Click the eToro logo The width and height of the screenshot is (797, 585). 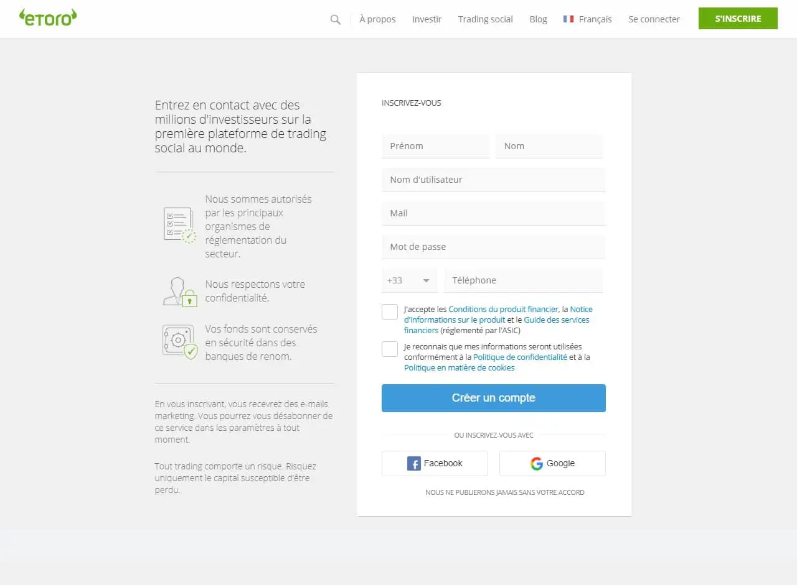pyautogui.click(x=47, y=18)
